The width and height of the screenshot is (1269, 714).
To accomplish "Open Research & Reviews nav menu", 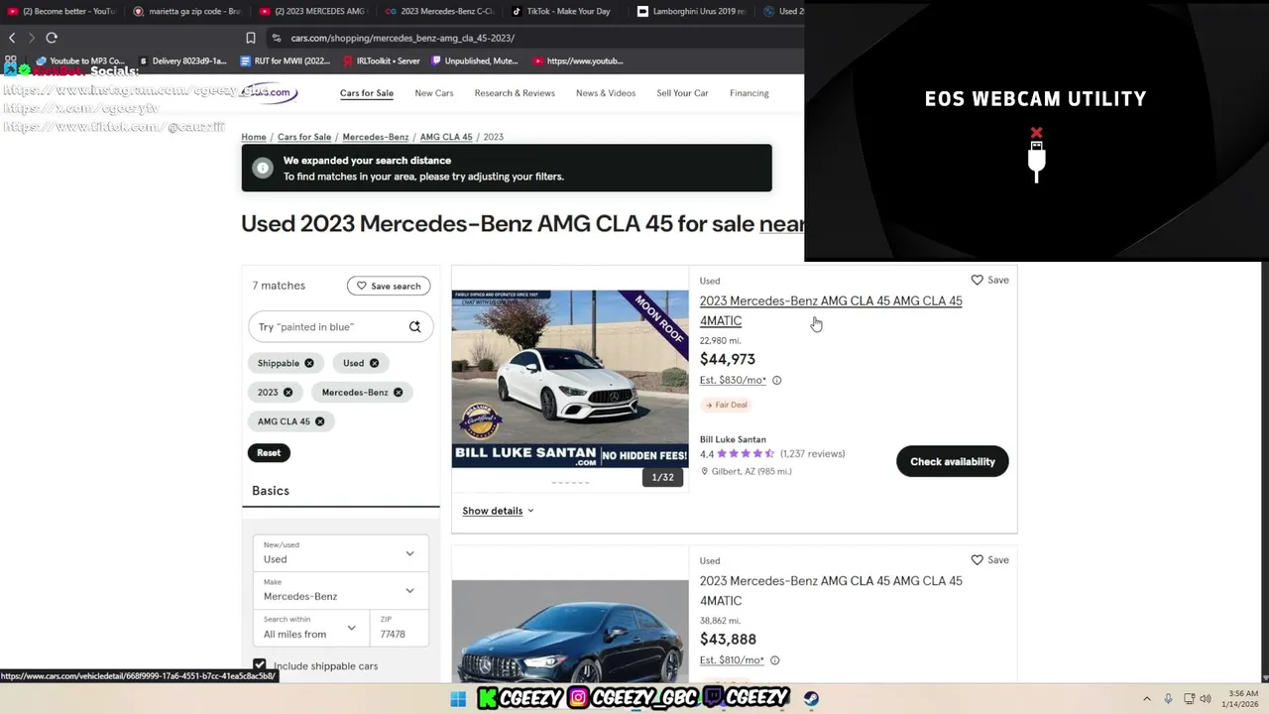I will pyautogui.click(x=515, y=93).
